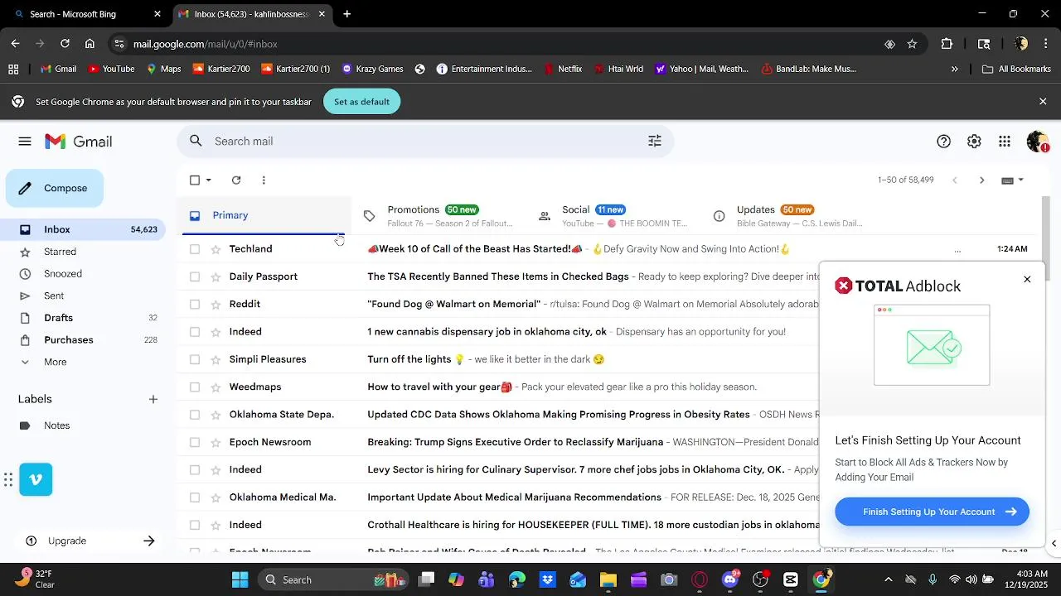
Task: Show hidden system tray icons
Action: (888, 579)
